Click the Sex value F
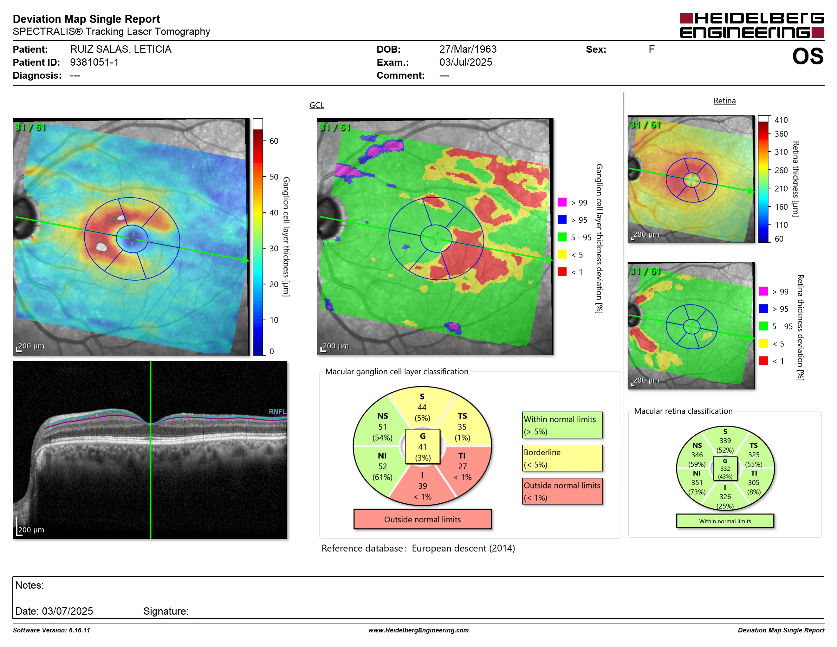The image size is (837, 647). [651, 49]
